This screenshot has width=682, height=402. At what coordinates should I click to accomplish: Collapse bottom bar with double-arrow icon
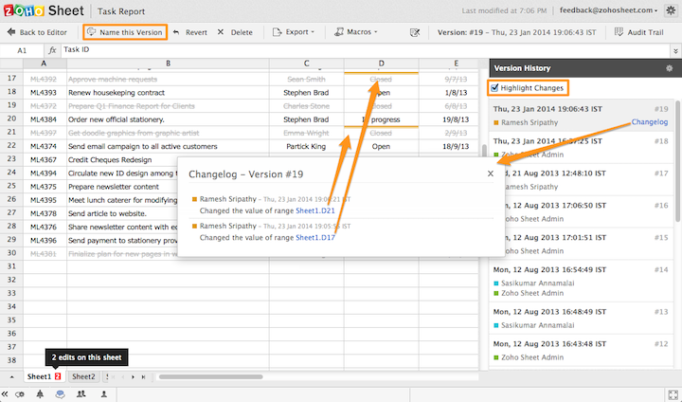click(6, 393)
